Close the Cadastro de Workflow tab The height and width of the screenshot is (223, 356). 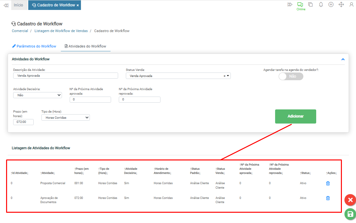pyautogui.click(x=78, y=5)
